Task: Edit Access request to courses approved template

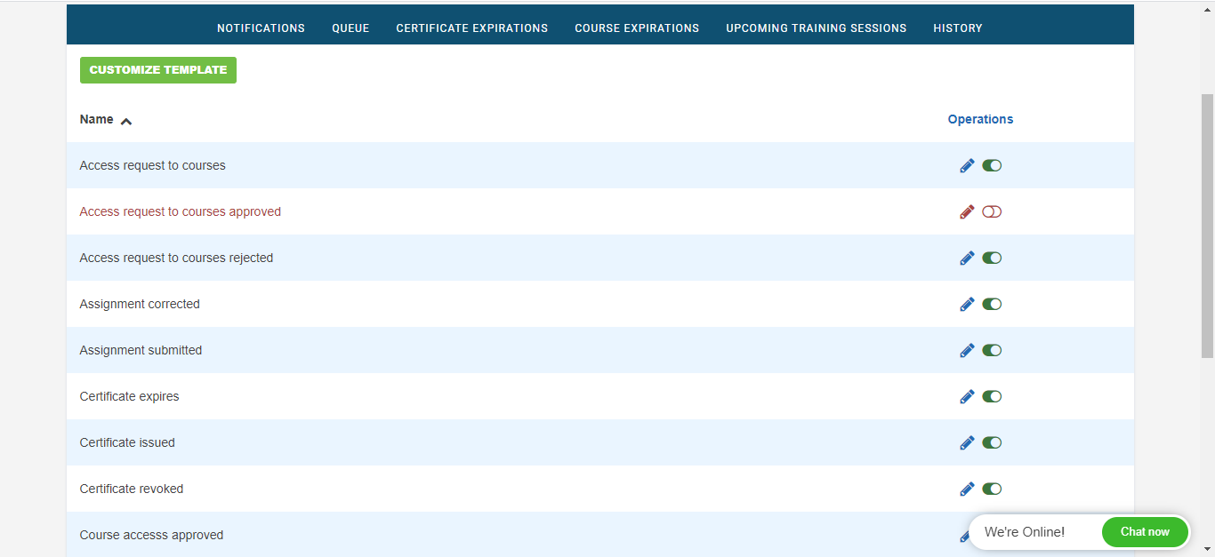Action: coord(967,211)
